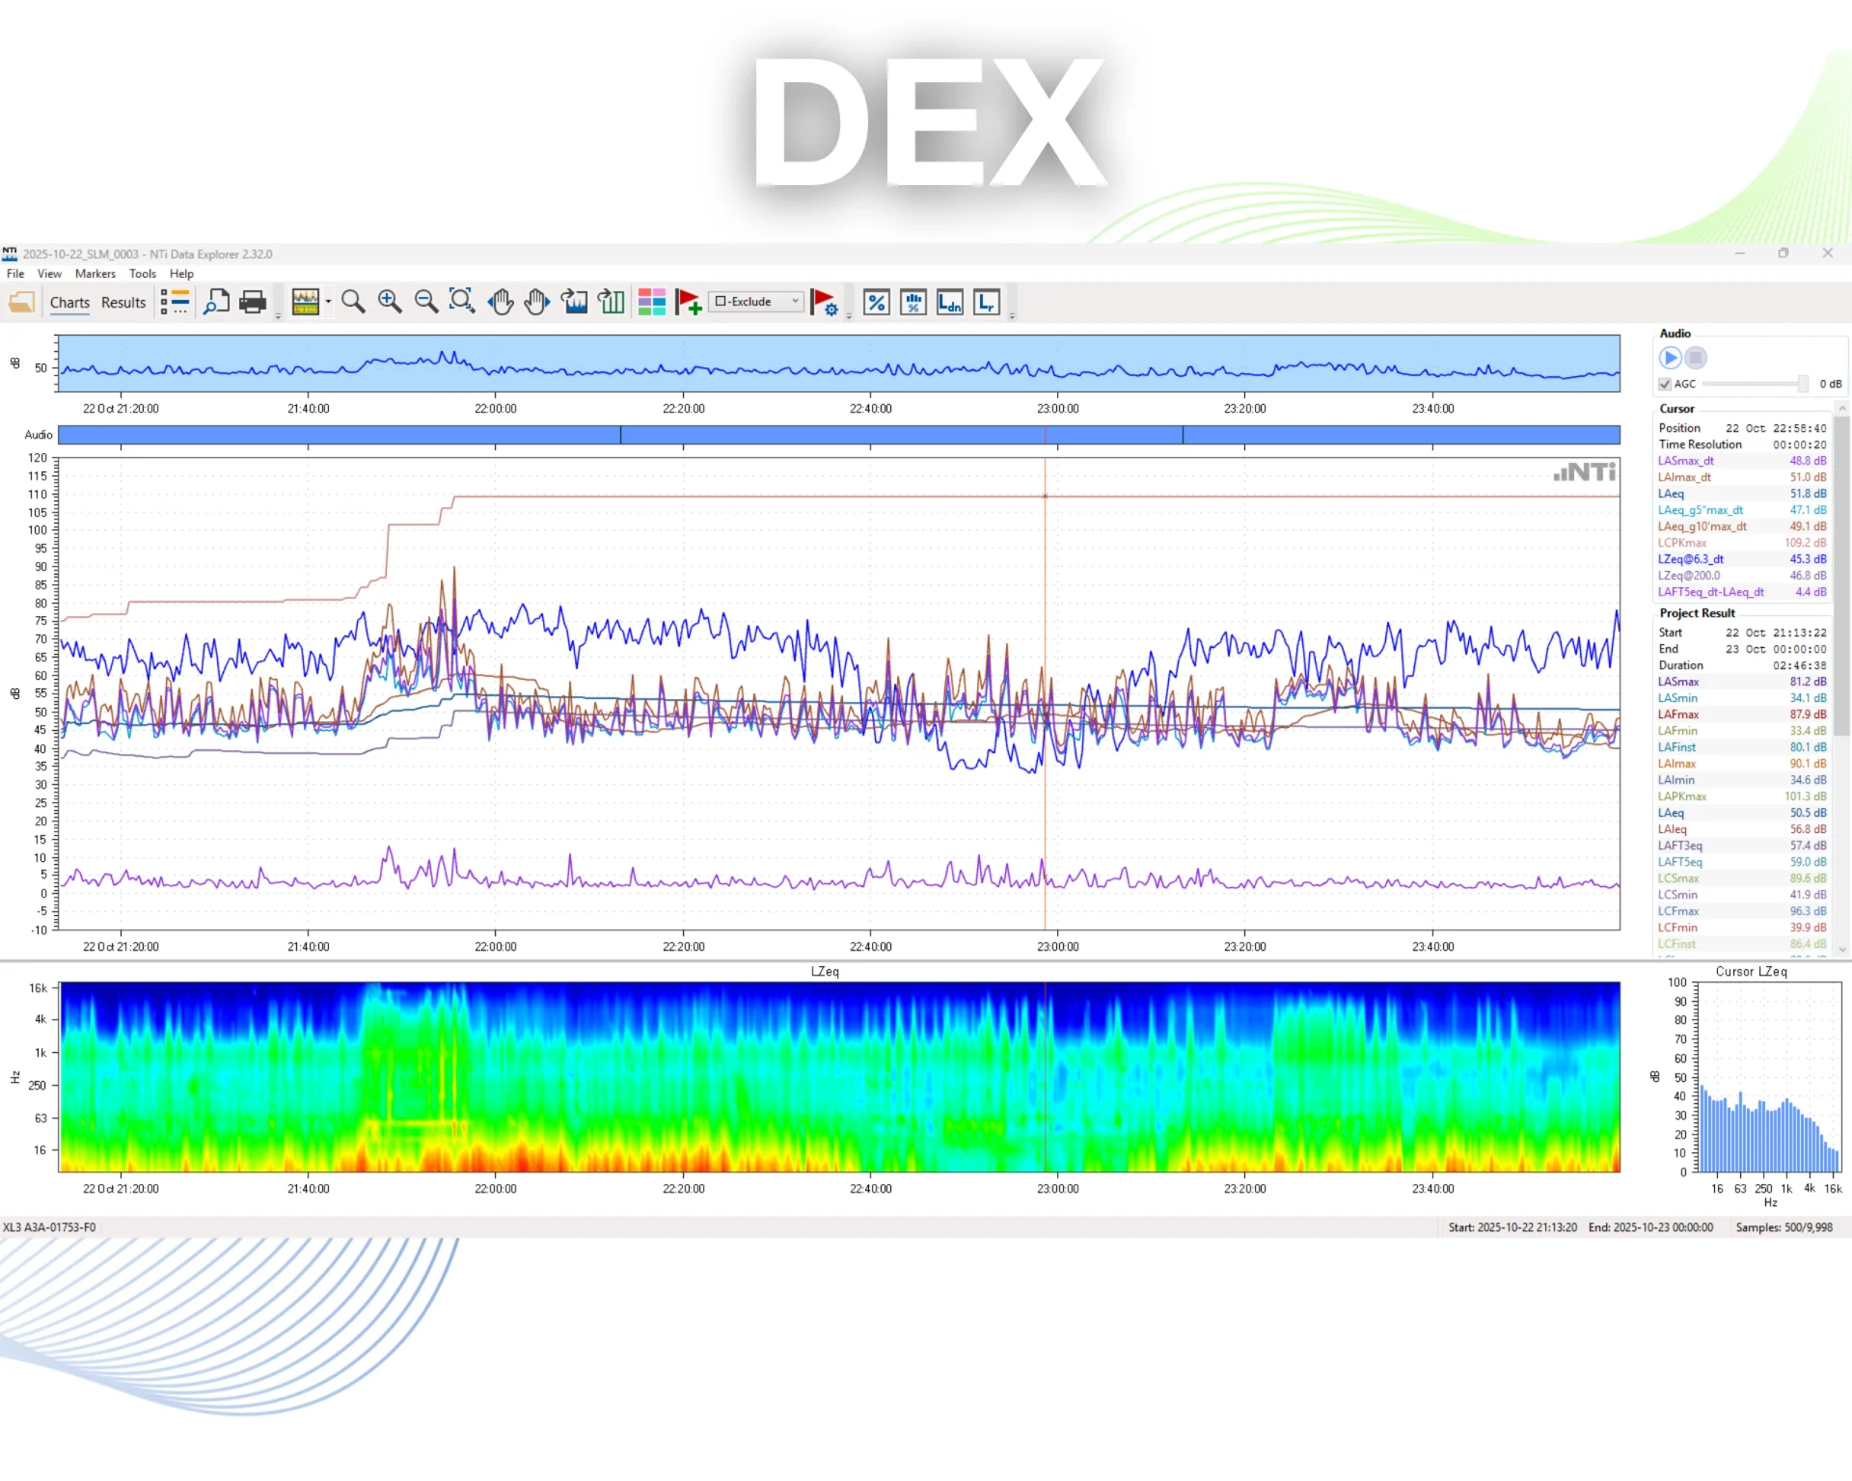Switch to the Charts view
Screen dimensions: 1852x1481
69,303
